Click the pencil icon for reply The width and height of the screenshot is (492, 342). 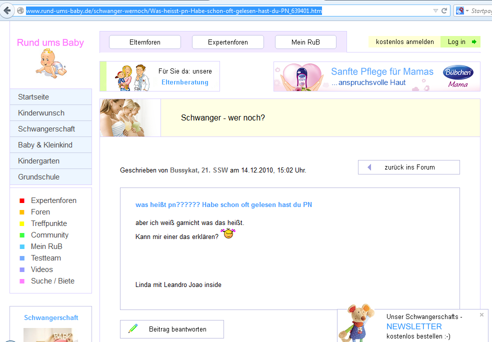(133, 329)
